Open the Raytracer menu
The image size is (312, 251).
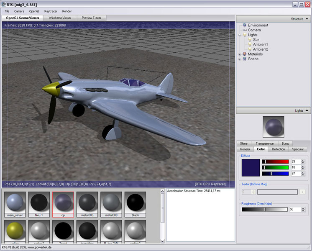pyautogui.click(x=51, y=11)
